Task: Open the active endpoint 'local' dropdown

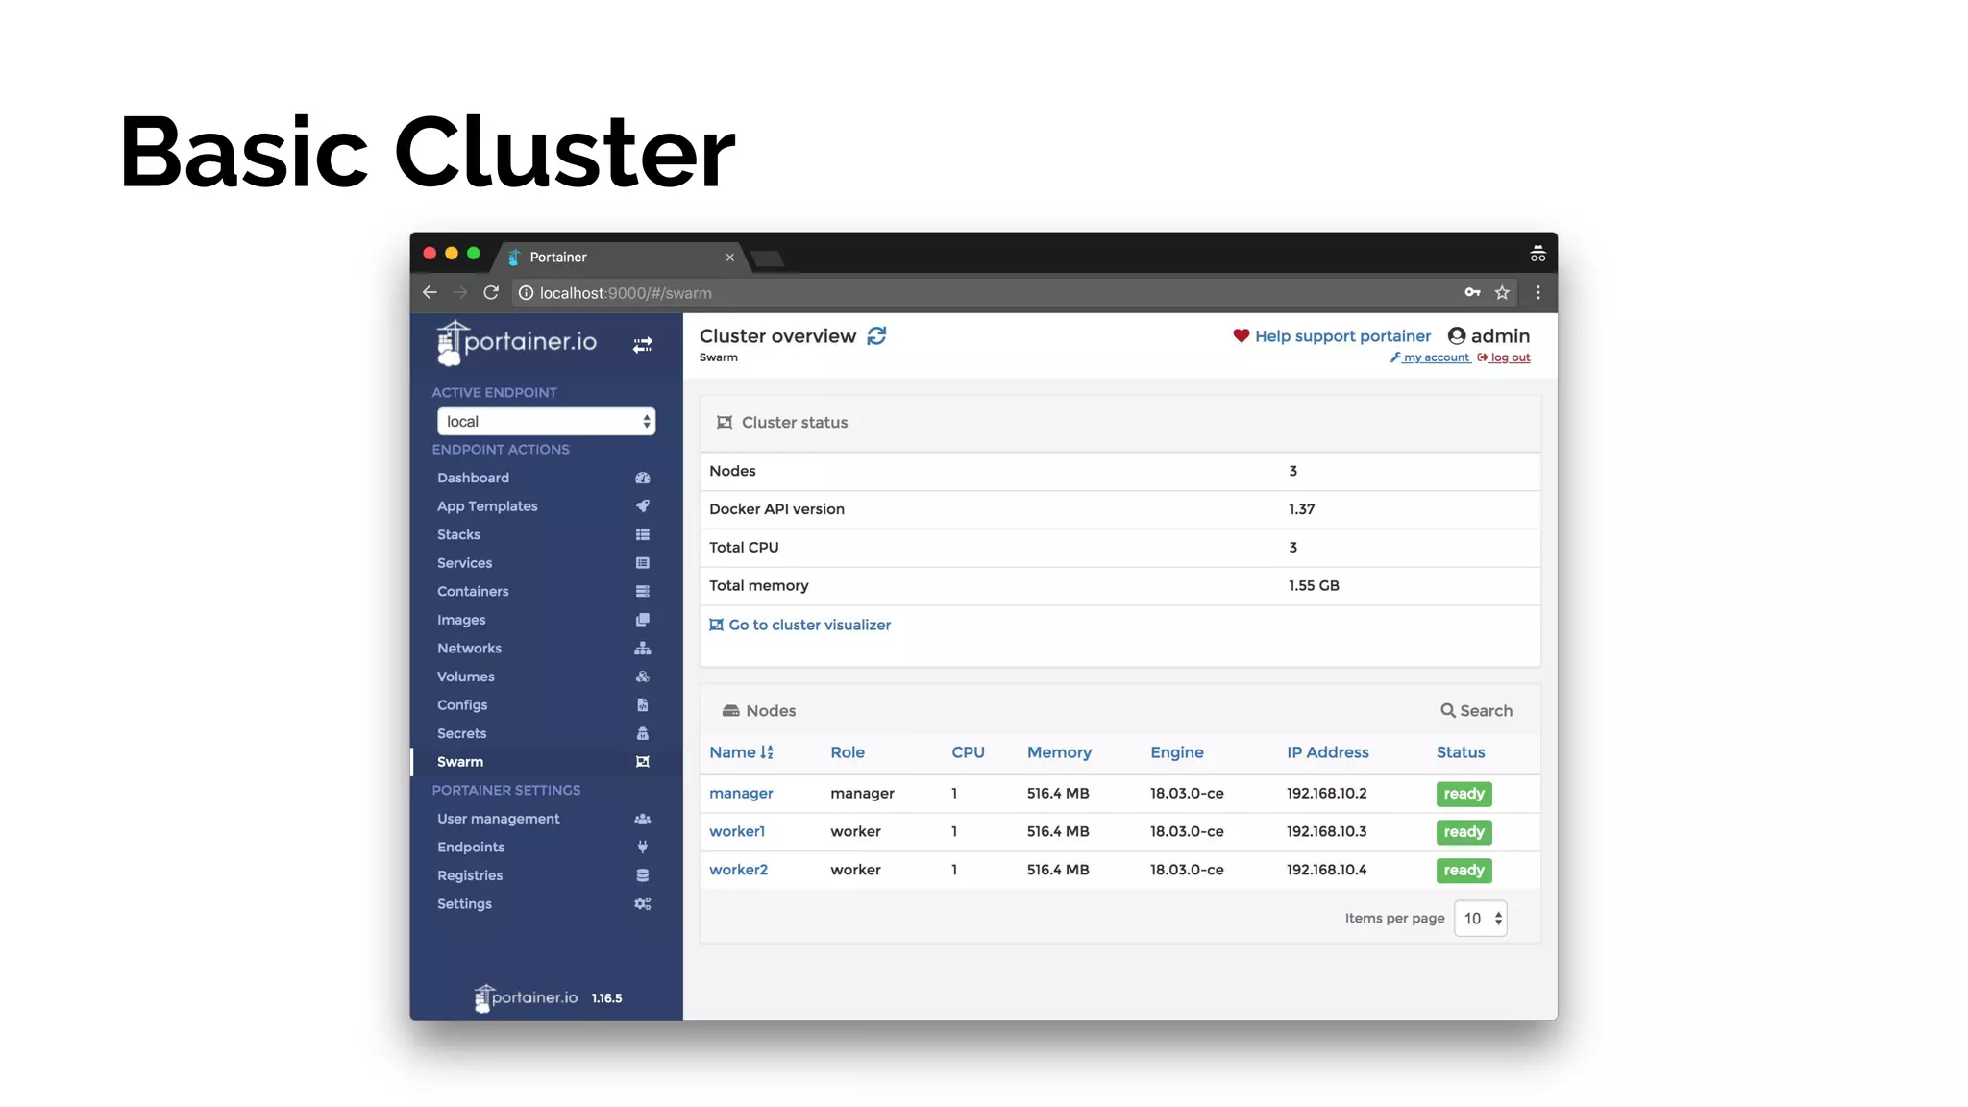Action: (x=546, y=422)
